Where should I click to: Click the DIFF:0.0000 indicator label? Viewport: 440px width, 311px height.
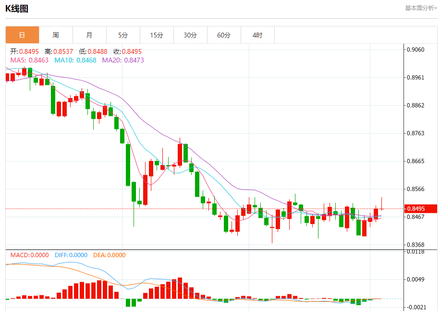[71, 255]
